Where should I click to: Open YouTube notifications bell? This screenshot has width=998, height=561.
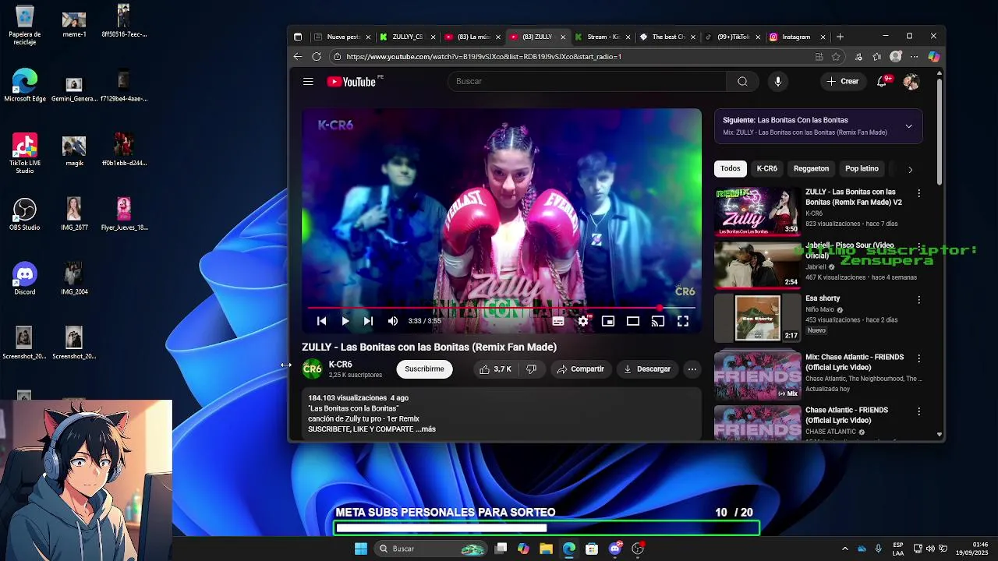click(882, 81)
